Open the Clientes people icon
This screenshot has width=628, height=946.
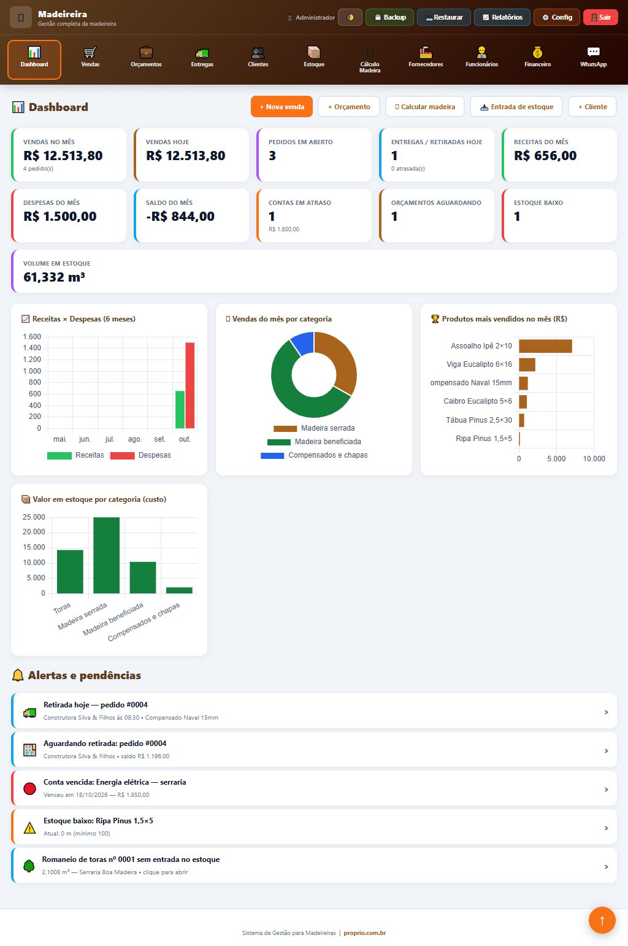(x=258, y=53)
